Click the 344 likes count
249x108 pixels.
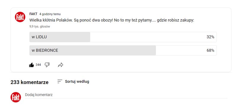pyautogui.click(x=38, y=65)
